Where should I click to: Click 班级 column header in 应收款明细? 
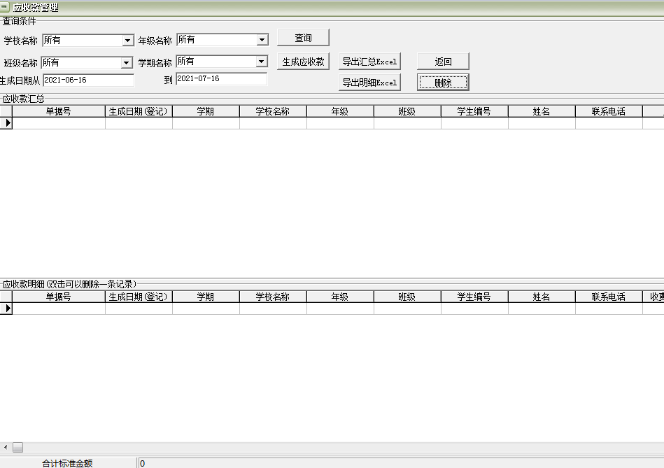(407, 297)
